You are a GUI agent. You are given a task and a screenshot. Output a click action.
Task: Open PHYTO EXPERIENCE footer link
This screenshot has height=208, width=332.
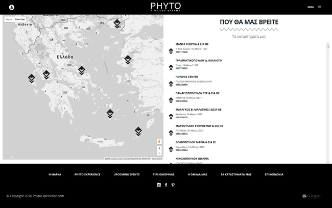point(87,174)
